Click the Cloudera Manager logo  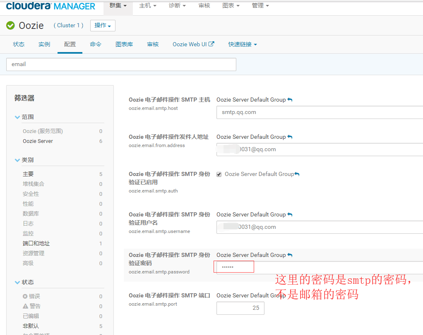pyautogui.click(x=50, y=6)
